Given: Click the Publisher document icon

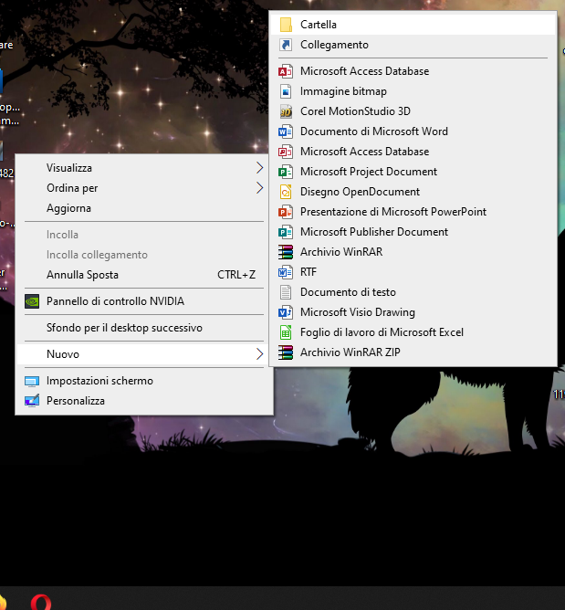Looking at the screenshot, I should (x=285, y=232).
